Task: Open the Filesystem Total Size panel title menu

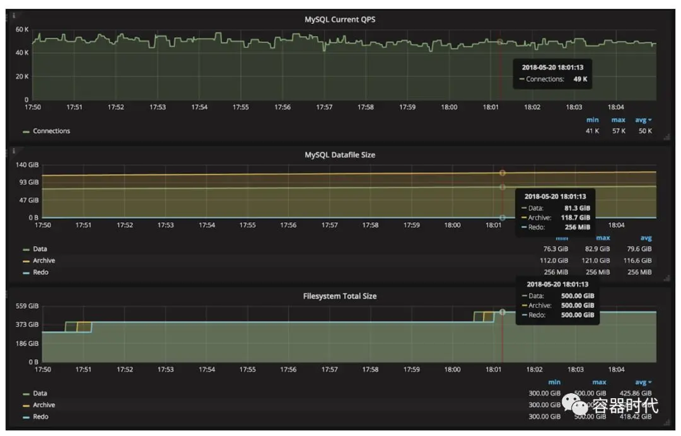Action: click(340, 296)
